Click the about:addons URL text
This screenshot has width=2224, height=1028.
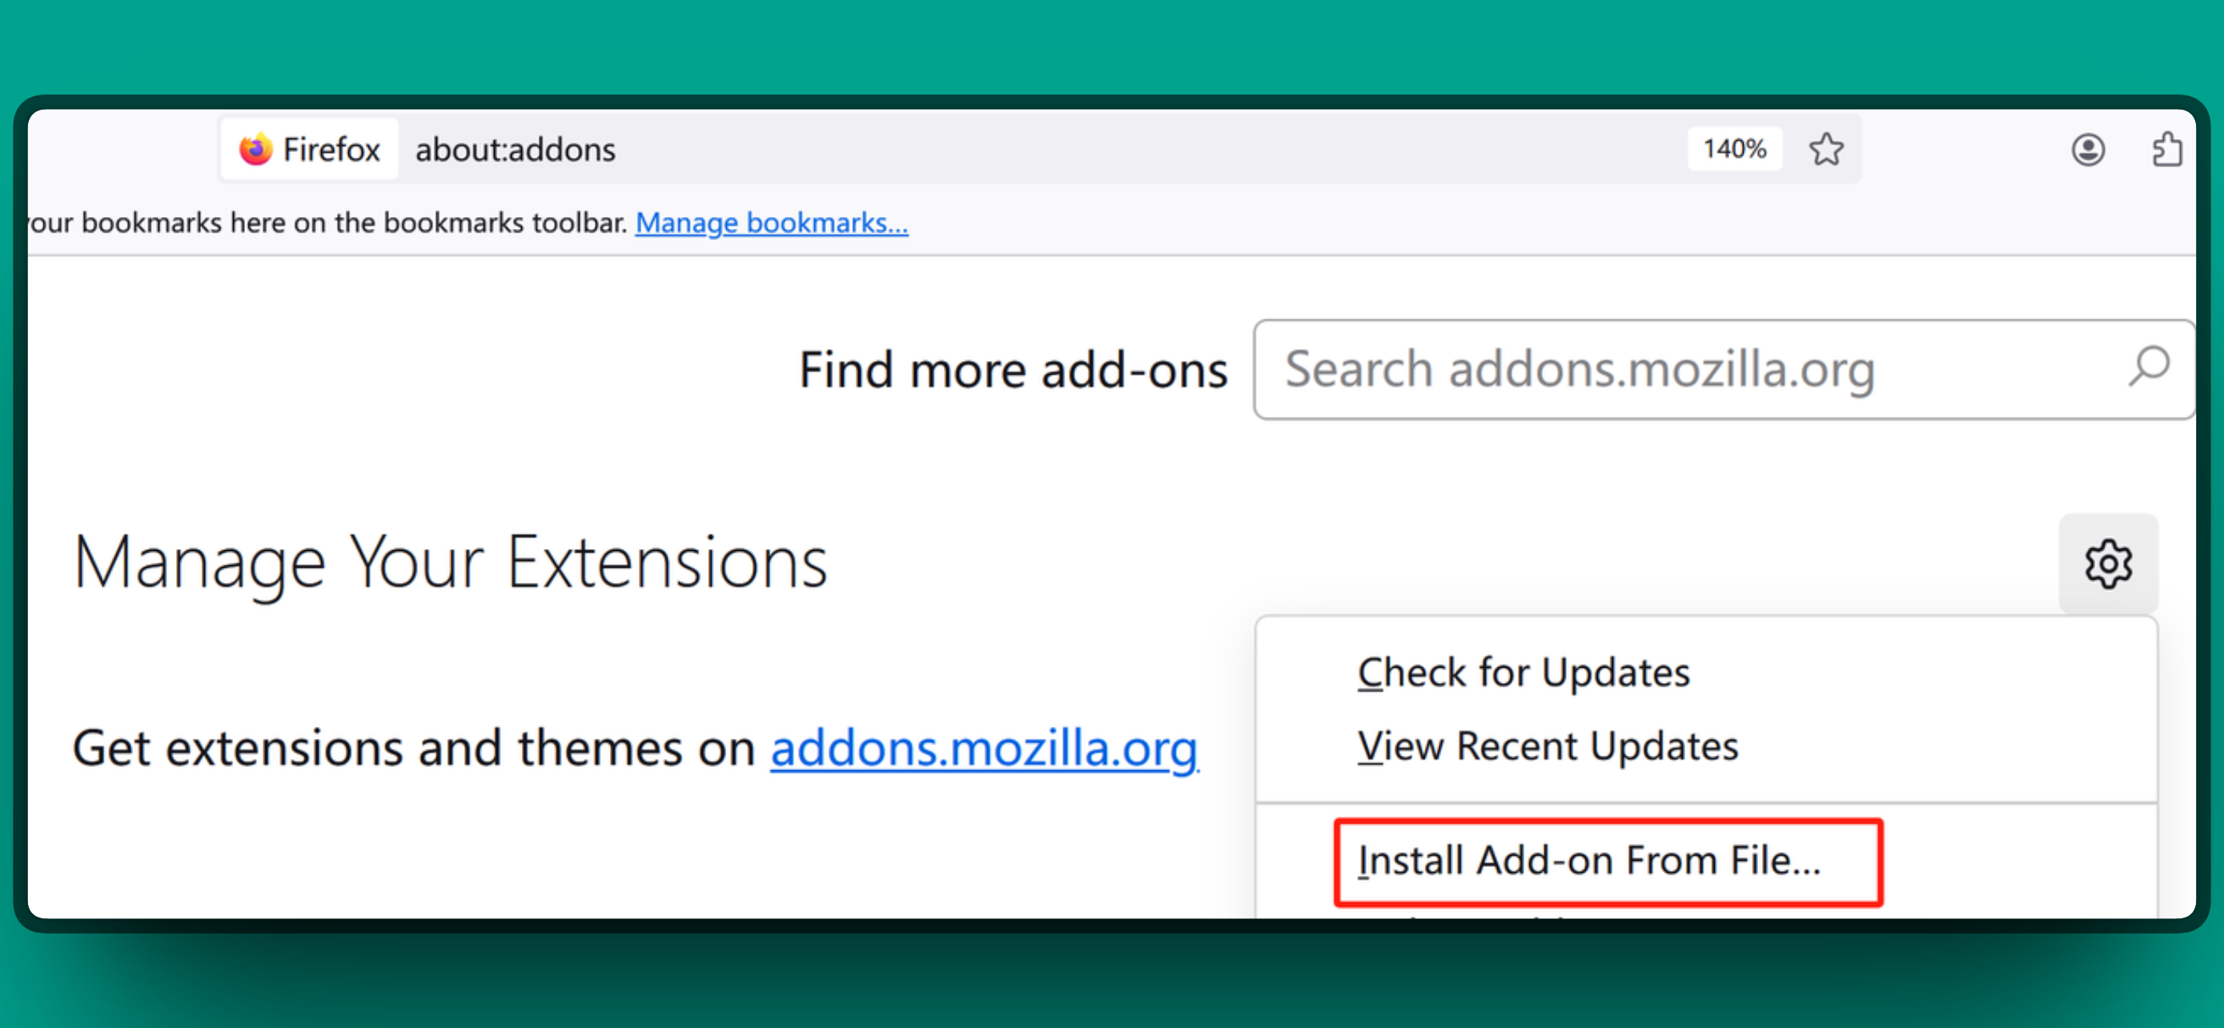[x=516, y=151]
